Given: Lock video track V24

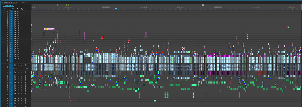Looking at the screenshot, I should pyautogui.click(x=8, y=13).
